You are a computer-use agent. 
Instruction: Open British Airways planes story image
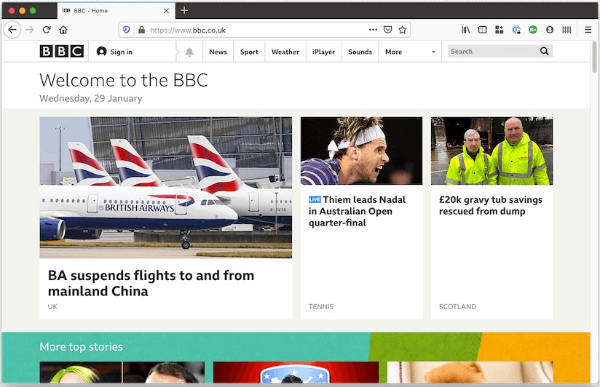point(166,188)
